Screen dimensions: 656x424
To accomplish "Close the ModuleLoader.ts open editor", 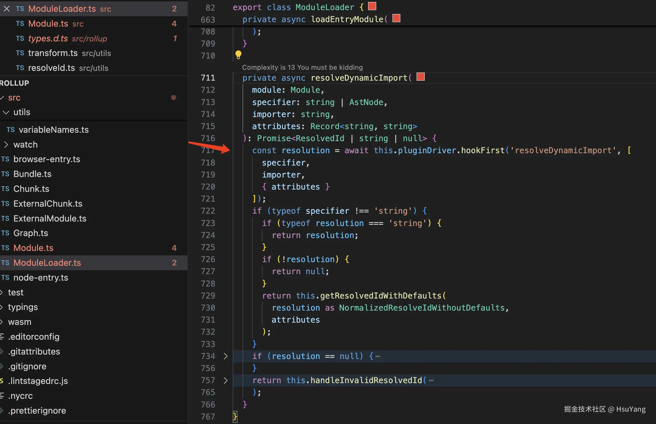I will coord(7,9).
